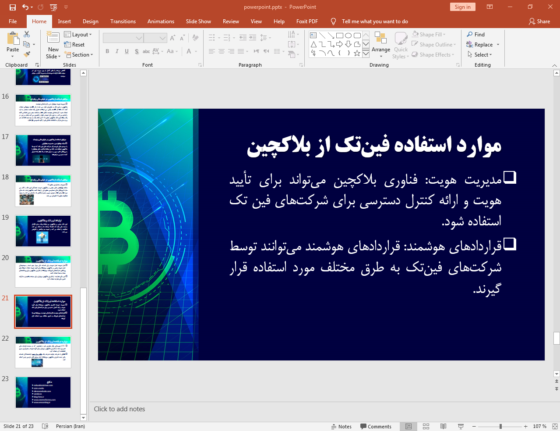Toggle Normal view in the status bar
The width and height of the screenshot is (560, 431).
(x=409, y=426)
